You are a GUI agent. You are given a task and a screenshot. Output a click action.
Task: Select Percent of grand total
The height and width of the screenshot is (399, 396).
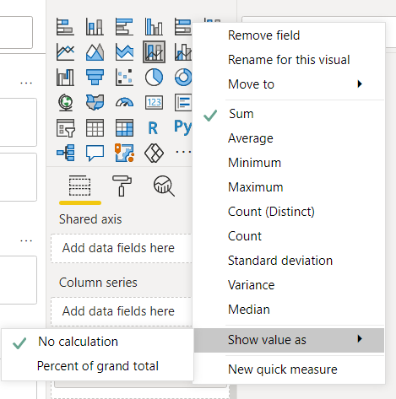coord(97,366)
